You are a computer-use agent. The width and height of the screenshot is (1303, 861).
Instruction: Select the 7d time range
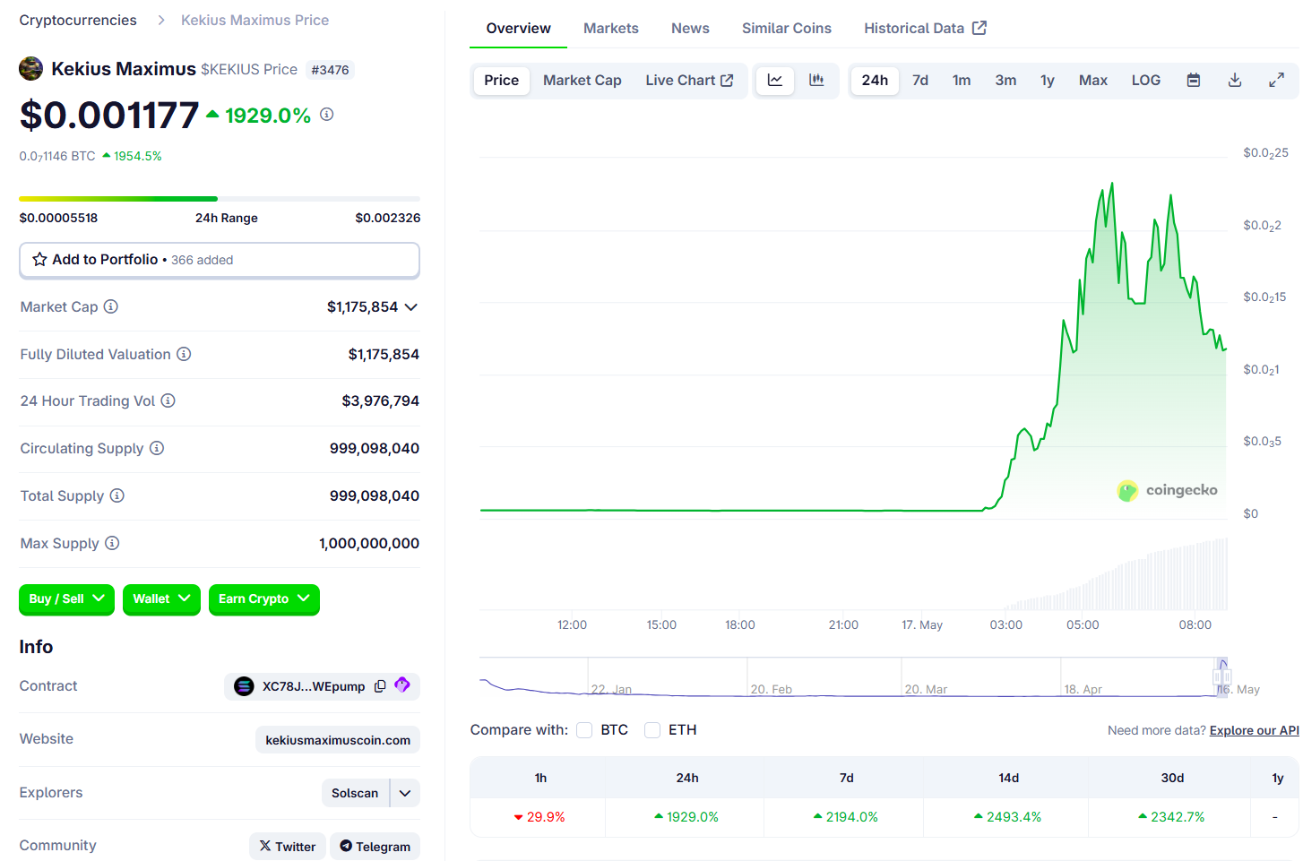pos(919,81)
